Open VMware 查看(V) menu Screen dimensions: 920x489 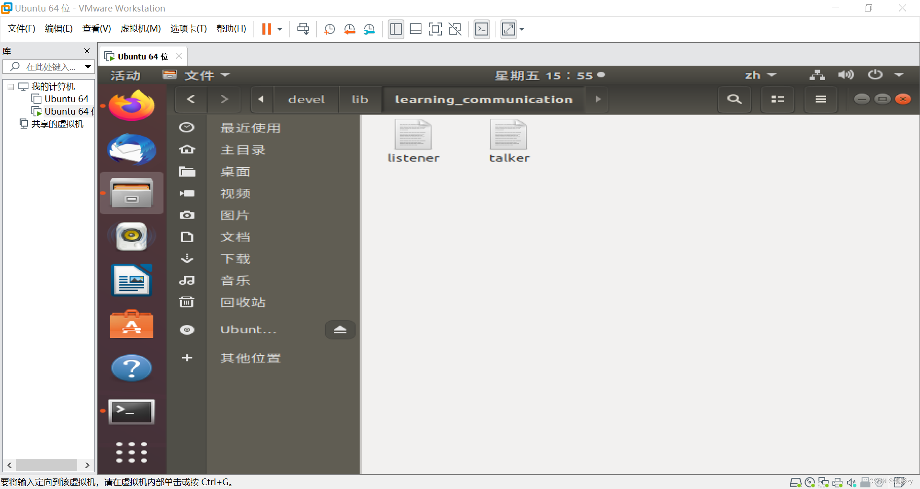[x=97, y=29]
